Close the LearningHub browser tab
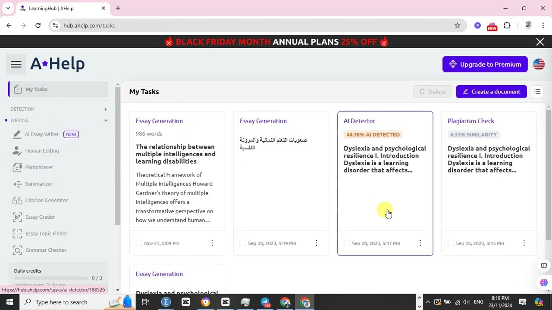Image resolution: width=552 pixels, height=310 pixels. pyautogui.click(x=103, y=8)
